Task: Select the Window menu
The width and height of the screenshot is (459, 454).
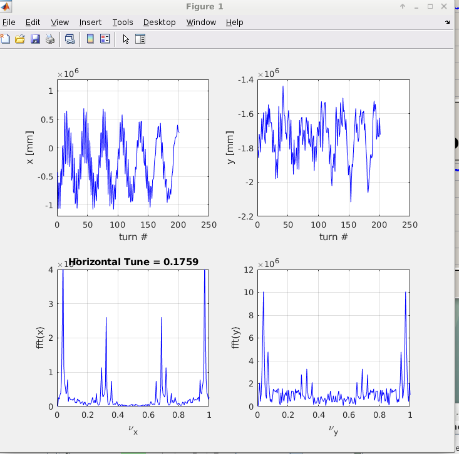Action: [x=201, y=22]
